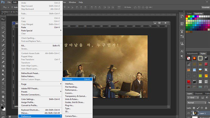Screen dimensions: 210x118
Task: Select the Dodge tool
Action: (3, 75)
